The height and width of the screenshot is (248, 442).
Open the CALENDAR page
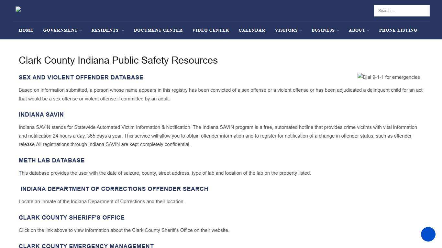[252, 30]
